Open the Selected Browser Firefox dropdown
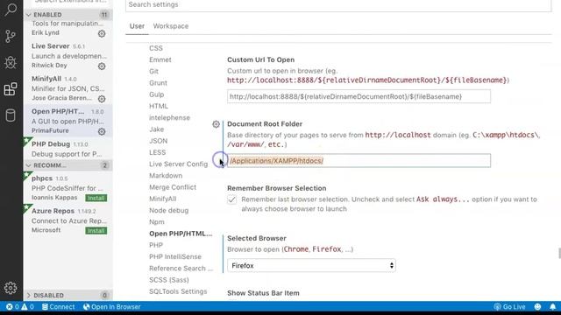 pos(311,265)
